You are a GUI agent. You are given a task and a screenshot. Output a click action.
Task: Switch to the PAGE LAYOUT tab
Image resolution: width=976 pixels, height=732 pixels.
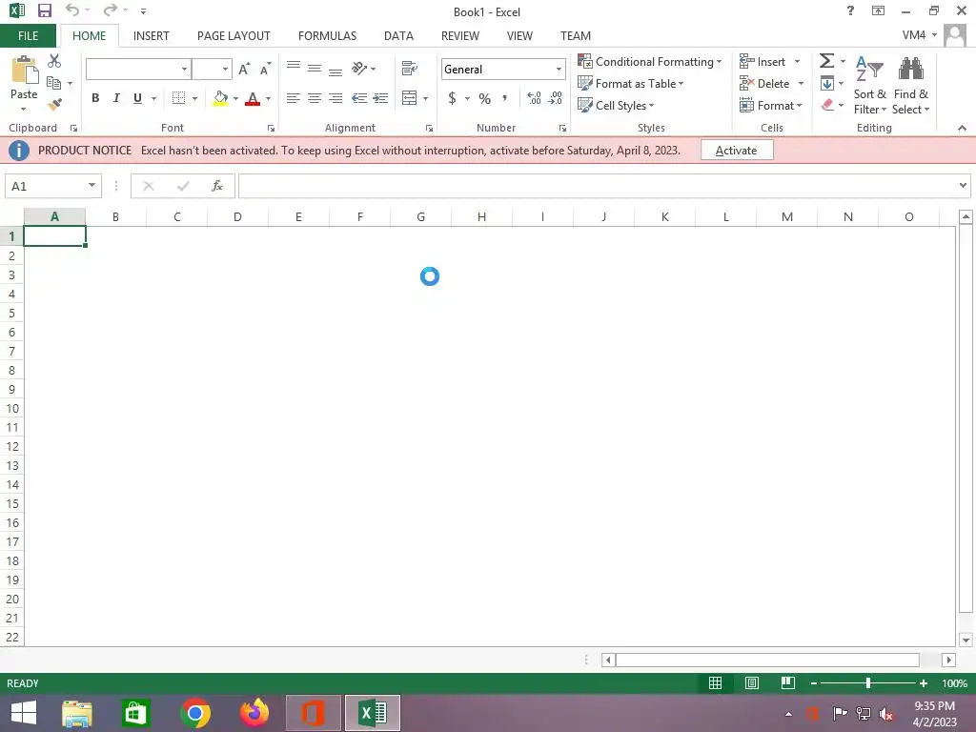[234, 36]
